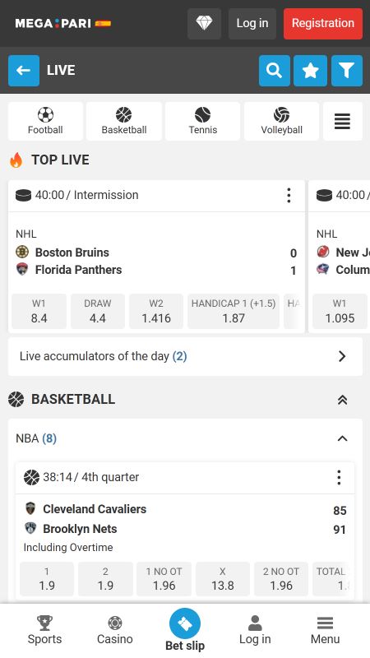Image resolution: width=370 pixels, height=658 pixels.
Task: Open all sports list hamburger icon
Action: (x=342, y=121)
